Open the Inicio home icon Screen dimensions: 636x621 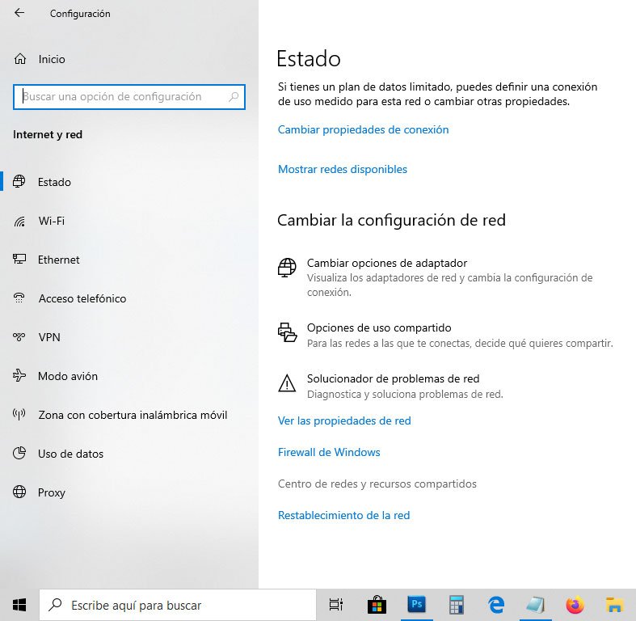[20, 59]
